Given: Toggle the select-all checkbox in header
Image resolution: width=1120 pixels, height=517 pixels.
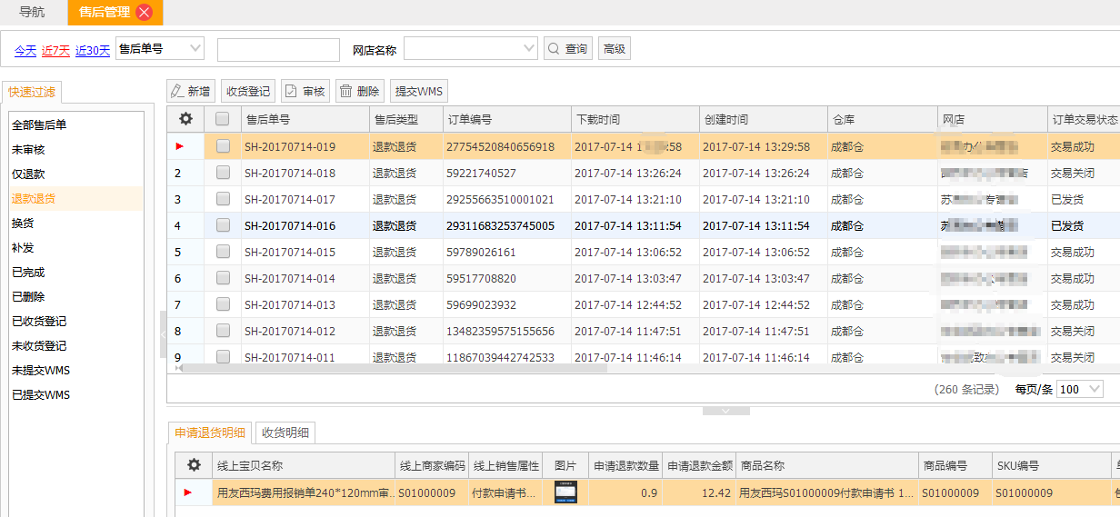Looking at the screenshot, I should [223, 119].
